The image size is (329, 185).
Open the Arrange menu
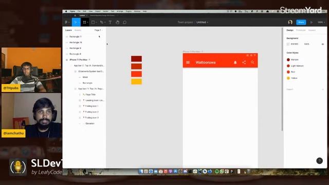[120, 11]
